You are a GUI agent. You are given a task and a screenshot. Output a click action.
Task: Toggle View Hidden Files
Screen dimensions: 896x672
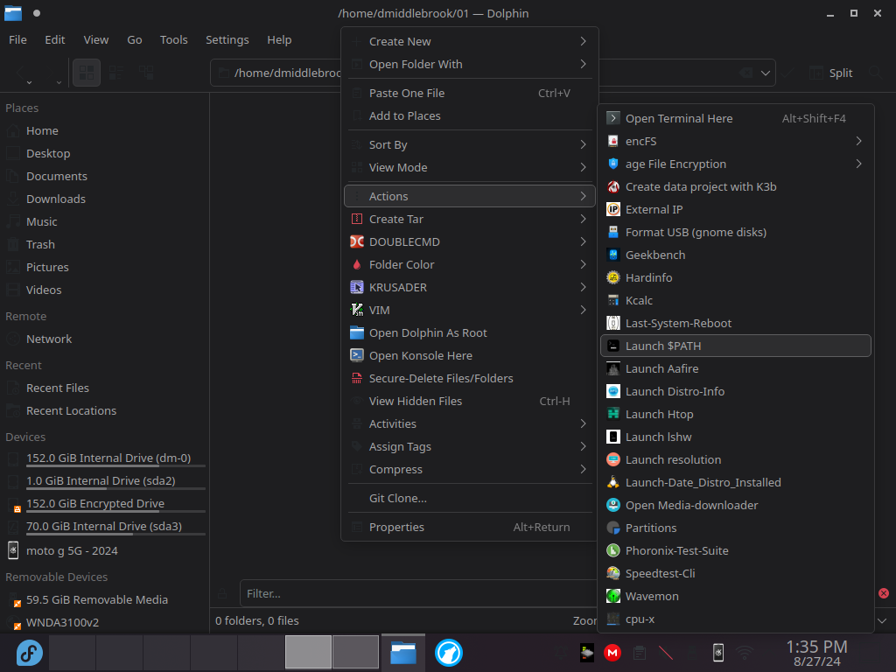[469, 401]
